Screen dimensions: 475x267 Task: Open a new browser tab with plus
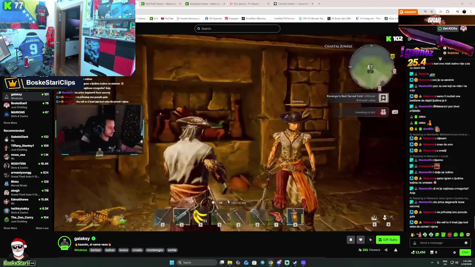pos(319,4)
